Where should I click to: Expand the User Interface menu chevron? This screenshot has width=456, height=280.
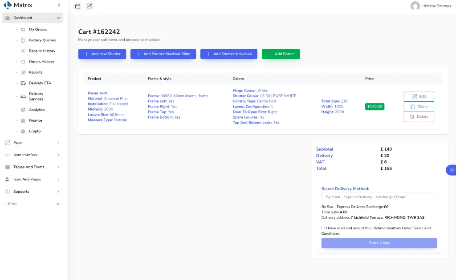tap(58, 155)
